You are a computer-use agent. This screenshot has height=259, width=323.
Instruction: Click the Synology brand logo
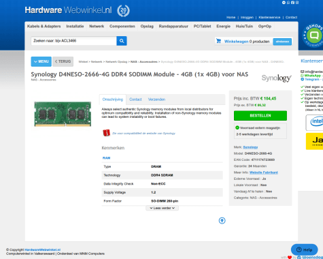(x=276, y=78)
